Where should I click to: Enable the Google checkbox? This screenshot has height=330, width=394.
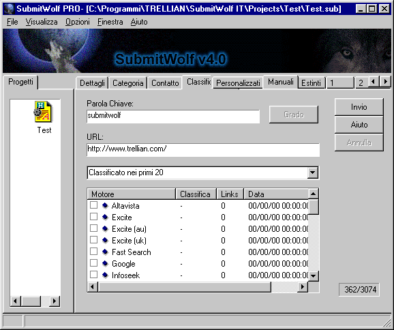93,263
